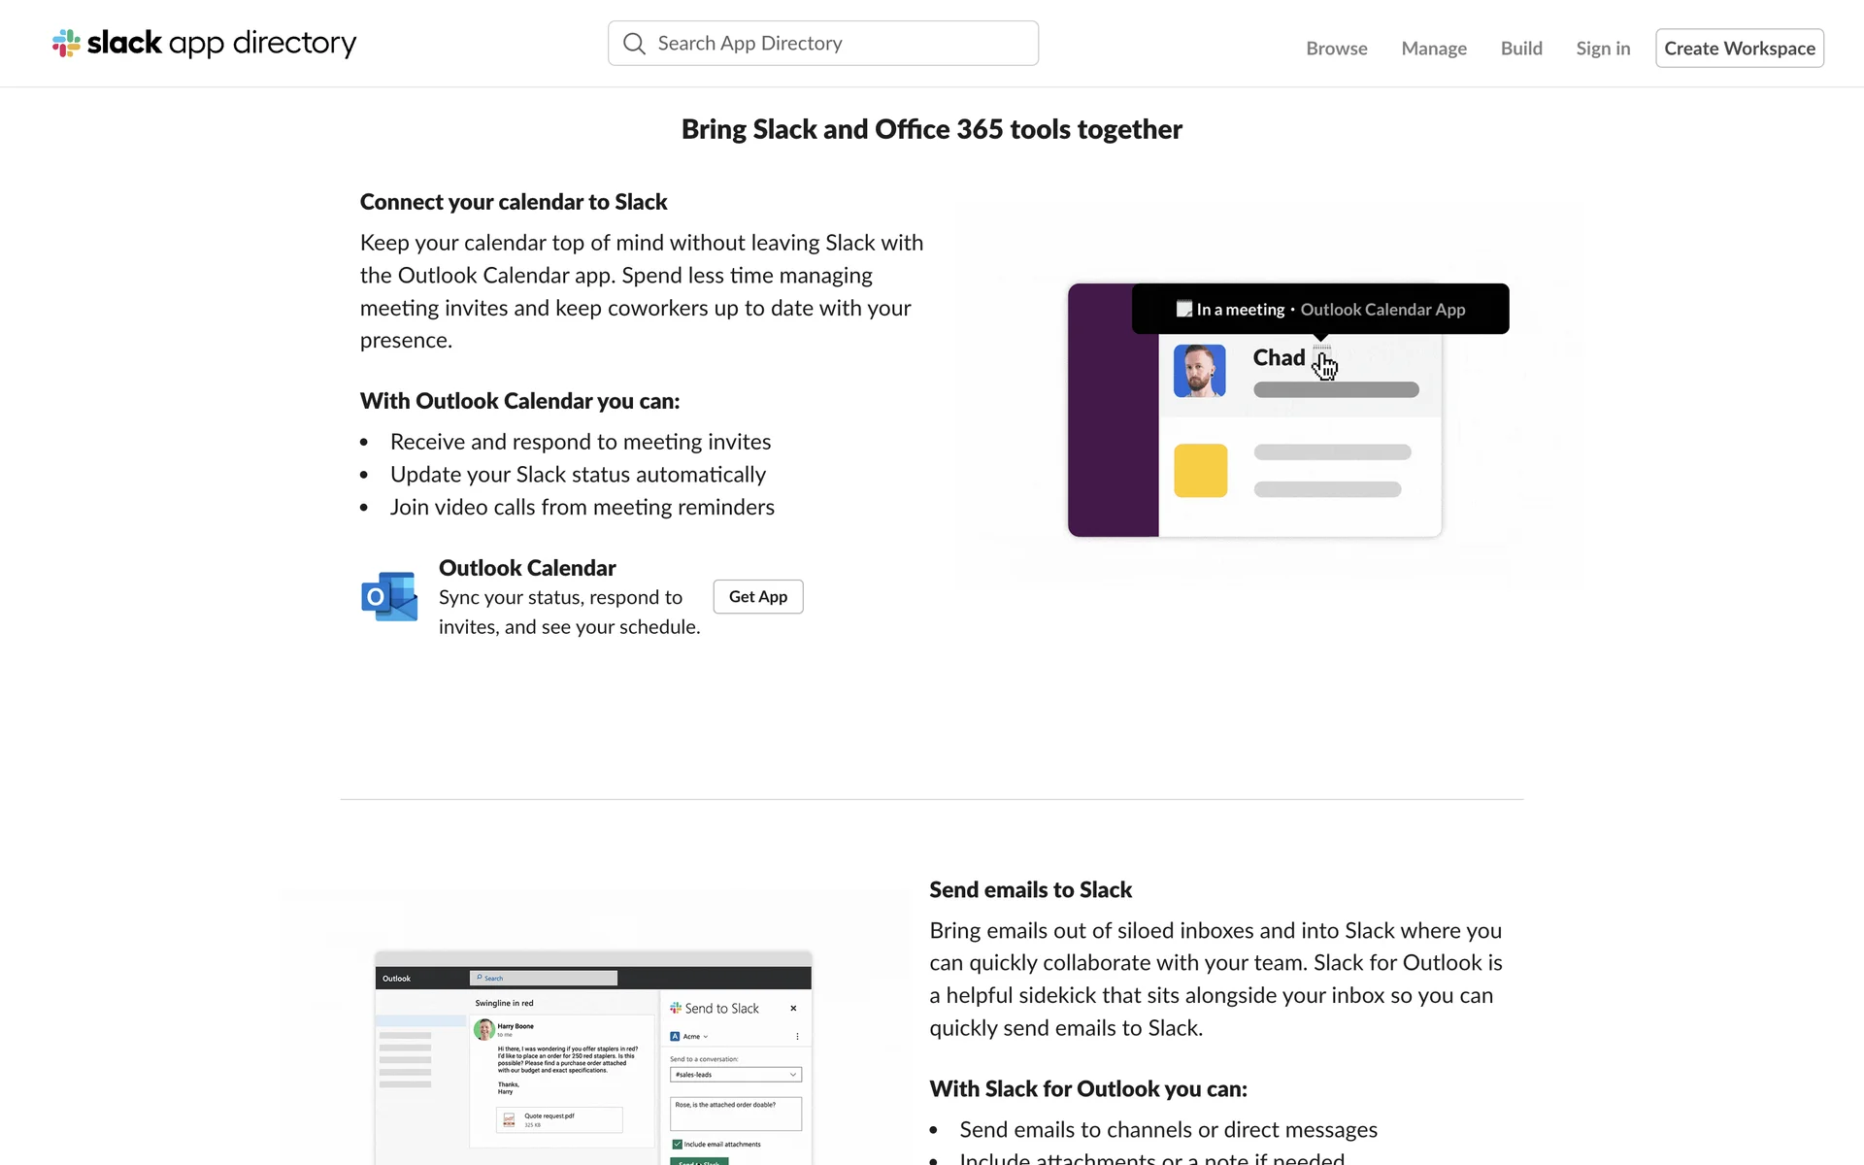Click the Outlook Calendar app icon
Image resolution: width=1864 pixels, height=1165 pixels.
coord(389,596)
